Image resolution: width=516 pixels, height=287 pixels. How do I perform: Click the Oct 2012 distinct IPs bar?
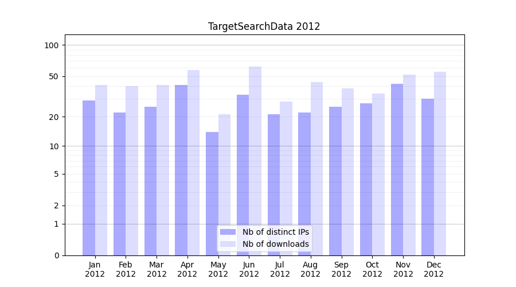click(x=366, y=179)
